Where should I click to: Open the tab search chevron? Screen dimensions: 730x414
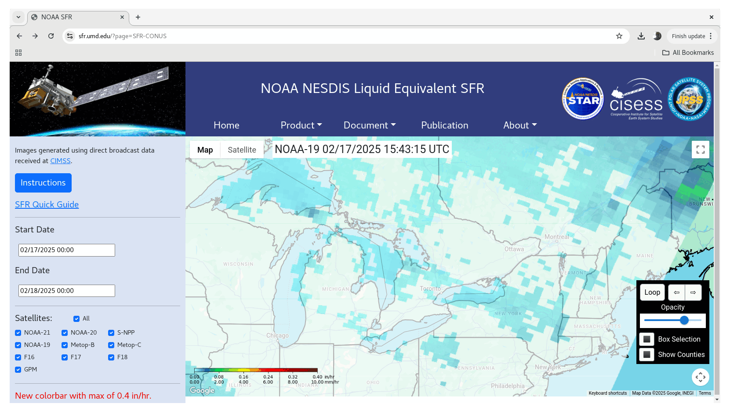18,17
